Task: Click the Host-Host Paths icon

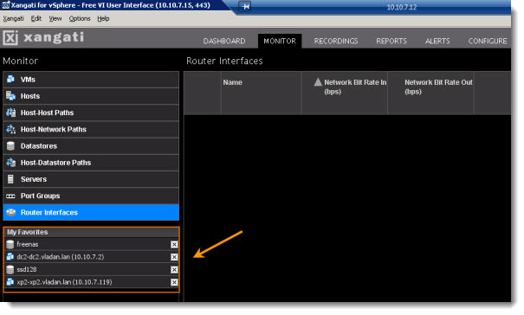Action: click(x=10, y=112)
